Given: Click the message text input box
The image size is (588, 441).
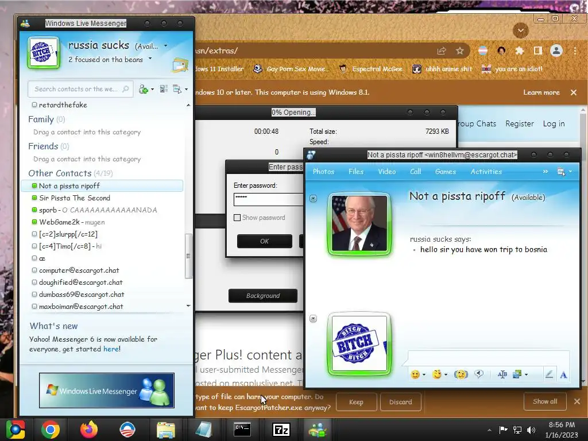Looking at the screenshot, I should coord(489,358).
